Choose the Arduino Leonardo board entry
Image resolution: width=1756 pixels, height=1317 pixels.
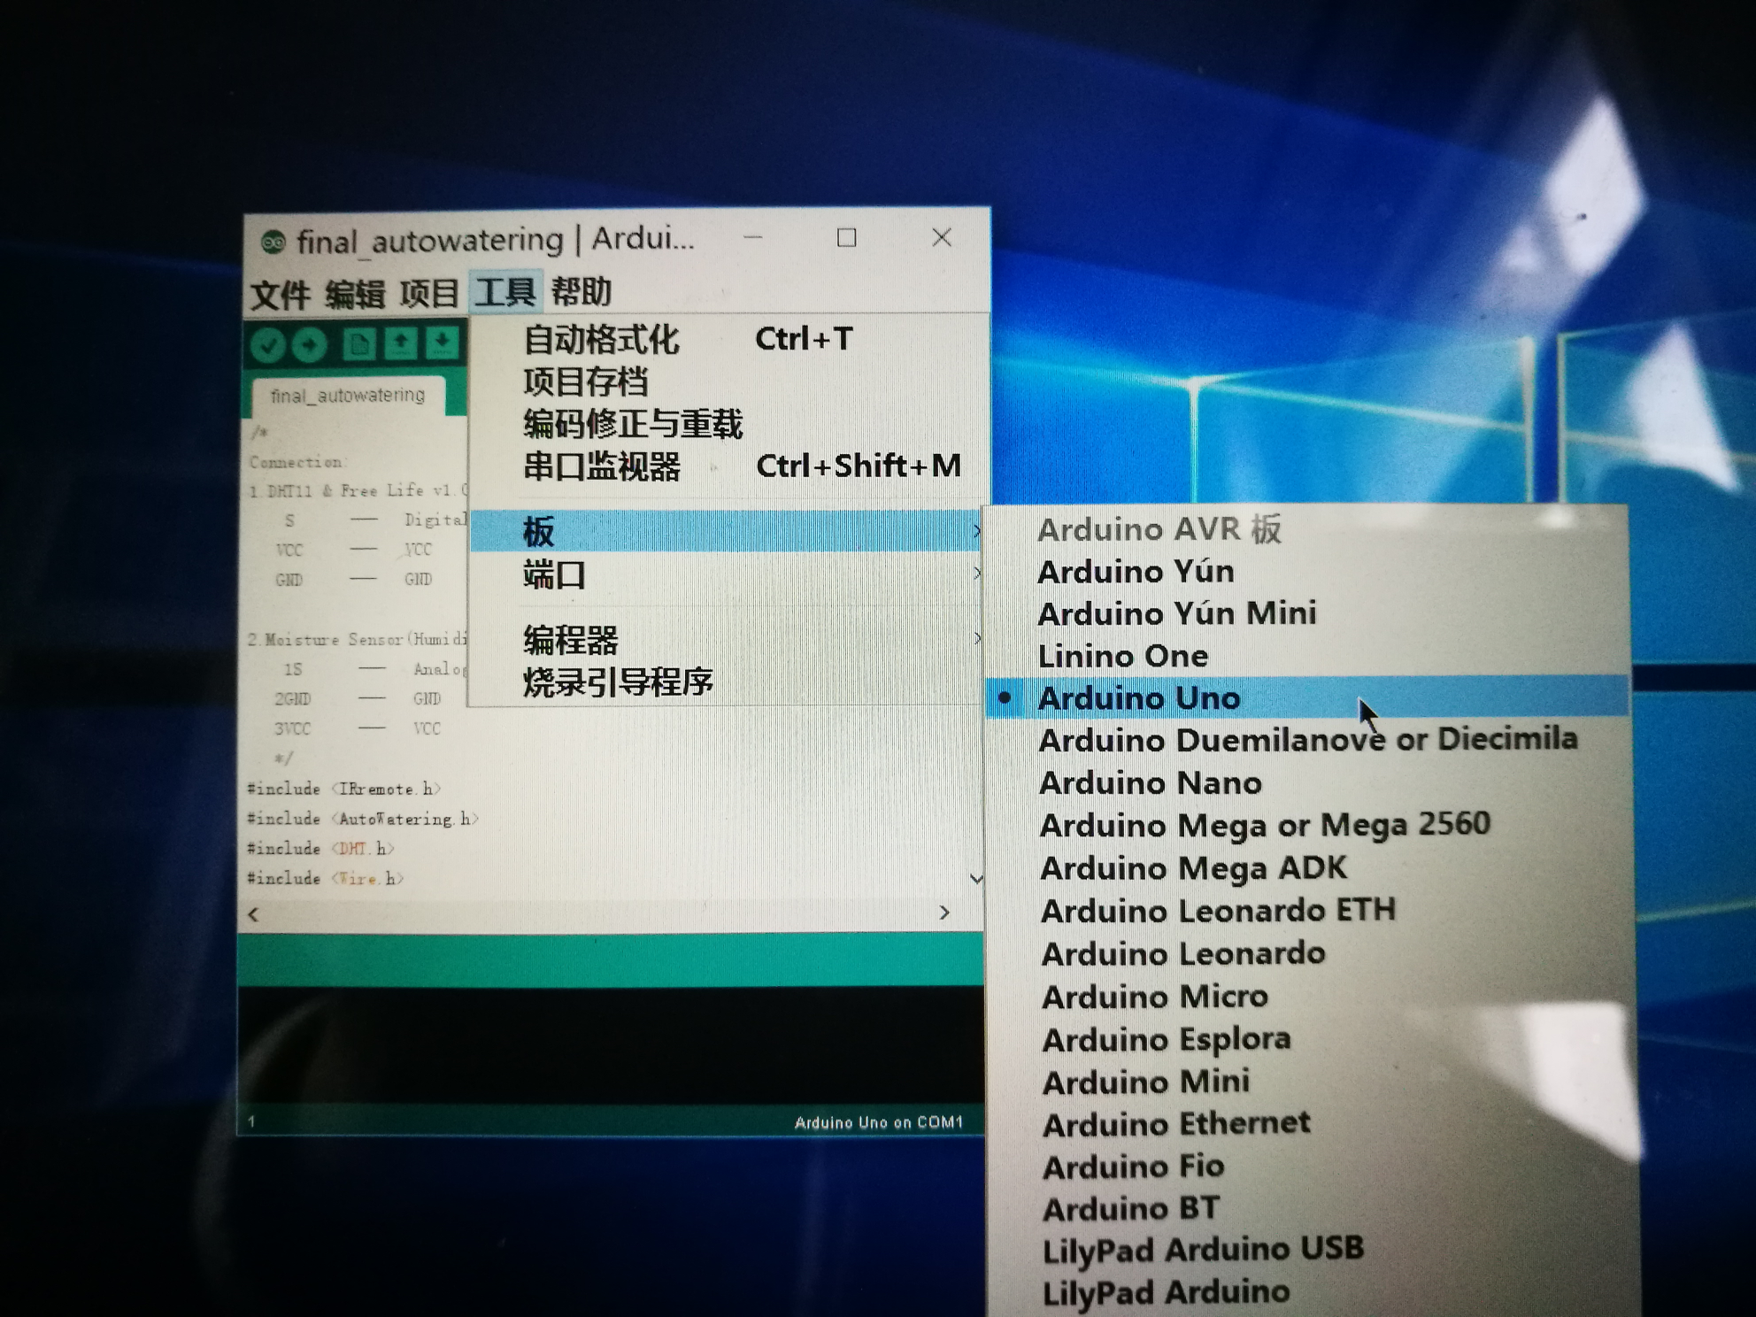click(x=1308, y=953)
